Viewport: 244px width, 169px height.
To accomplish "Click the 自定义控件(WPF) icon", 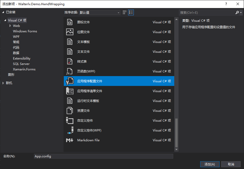I will (x=71, y=130).
